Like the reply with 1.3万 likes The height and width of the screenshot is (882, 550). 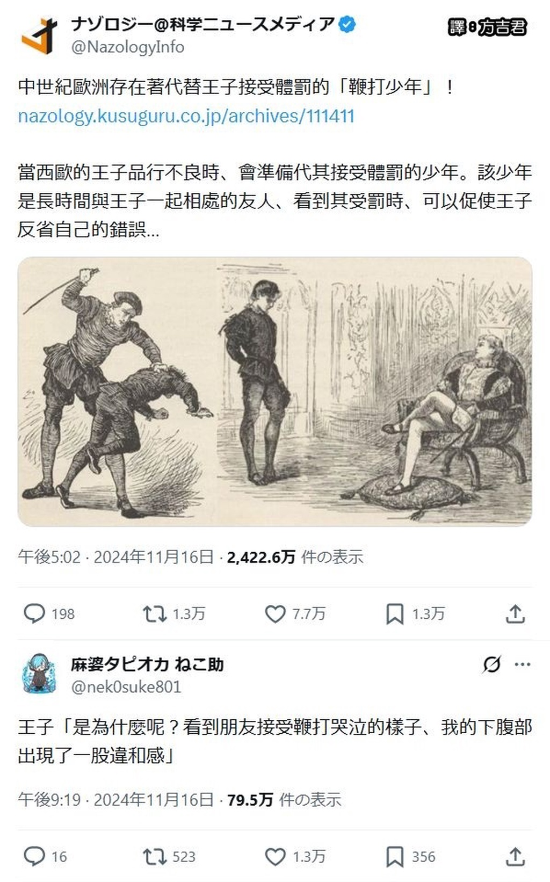[x=295, y=856]
